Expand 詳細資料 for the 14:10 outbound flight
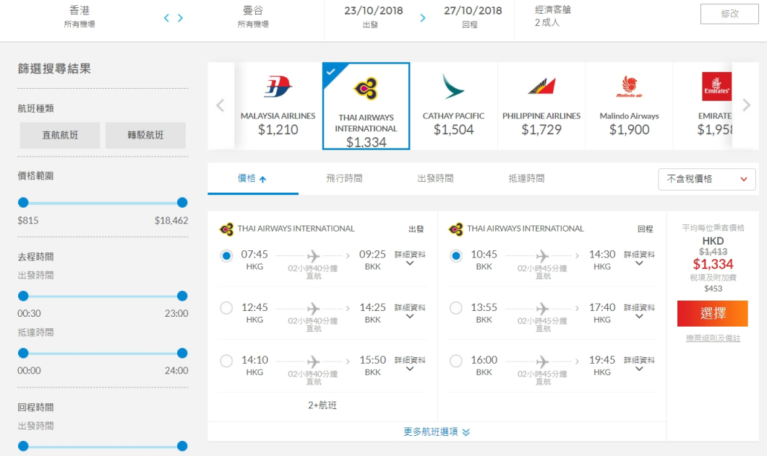The image size is (767, 456). pos(410,364)
